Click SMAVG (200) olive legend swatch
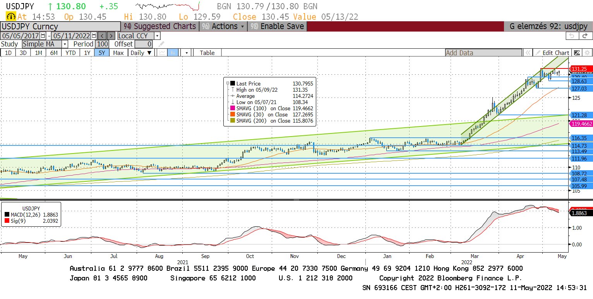This screenshot has width=593, height=299. [x=232, y=121]
